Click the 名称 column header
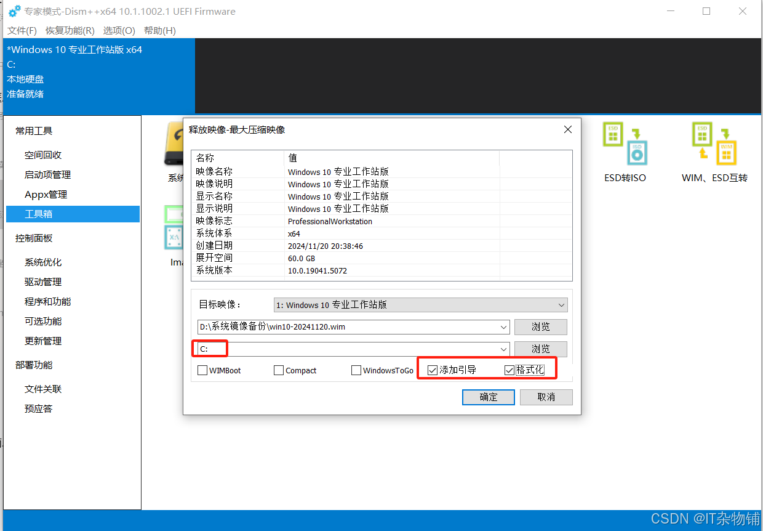Viewport: 763px width, 531px height. [238, 158]
